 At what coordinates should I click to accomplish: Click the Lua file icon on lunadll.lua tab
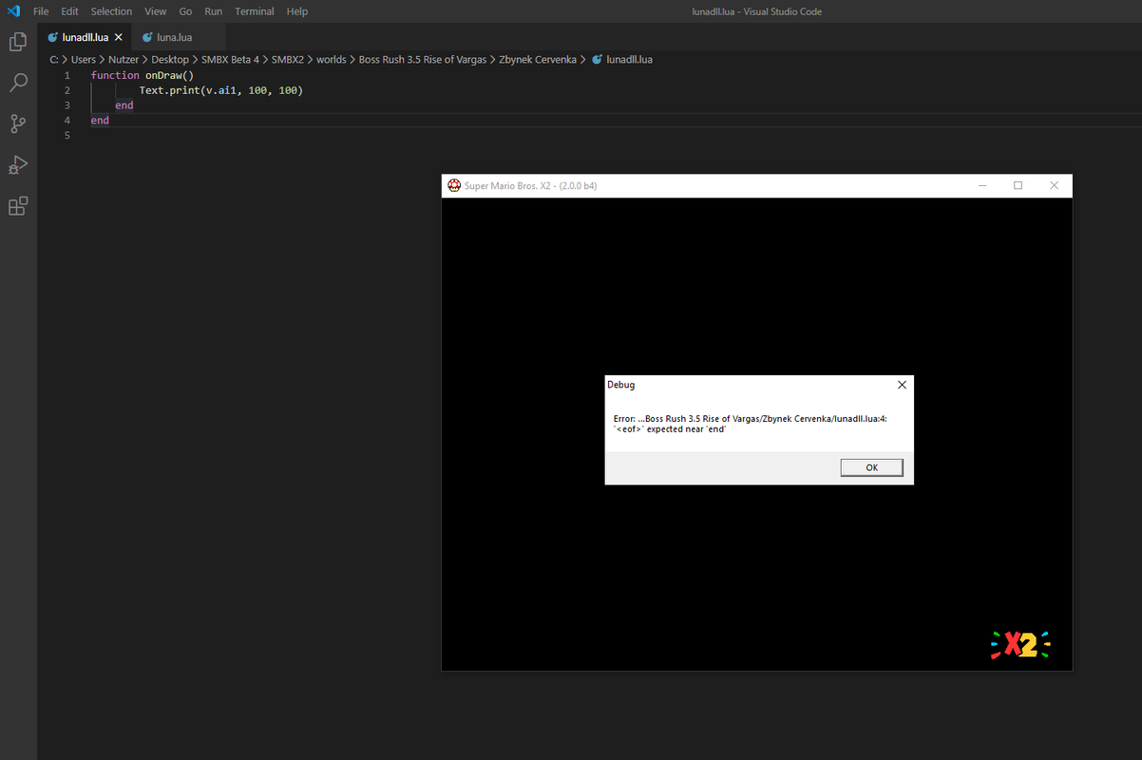pyautogui.click(x=53, y=37)
